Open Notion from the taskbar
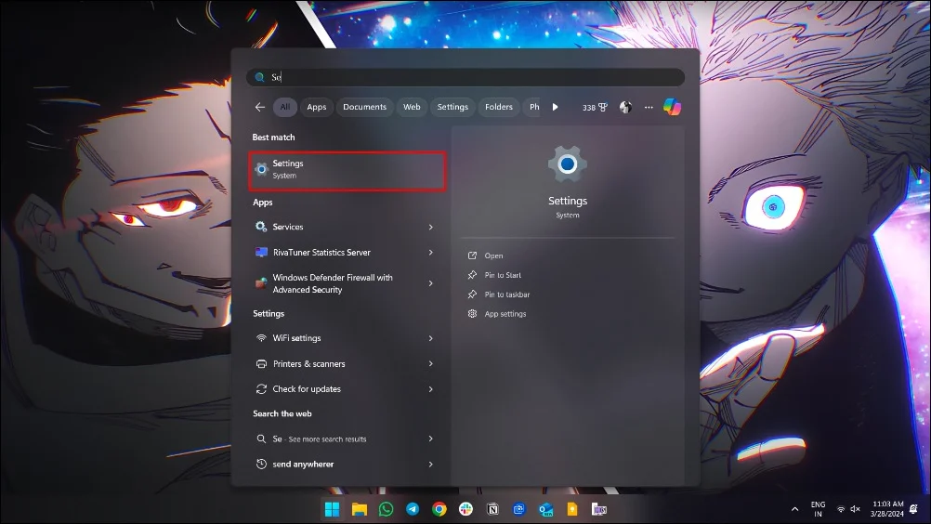The width and height of the screenshot is (931, 524). point(492,509)
